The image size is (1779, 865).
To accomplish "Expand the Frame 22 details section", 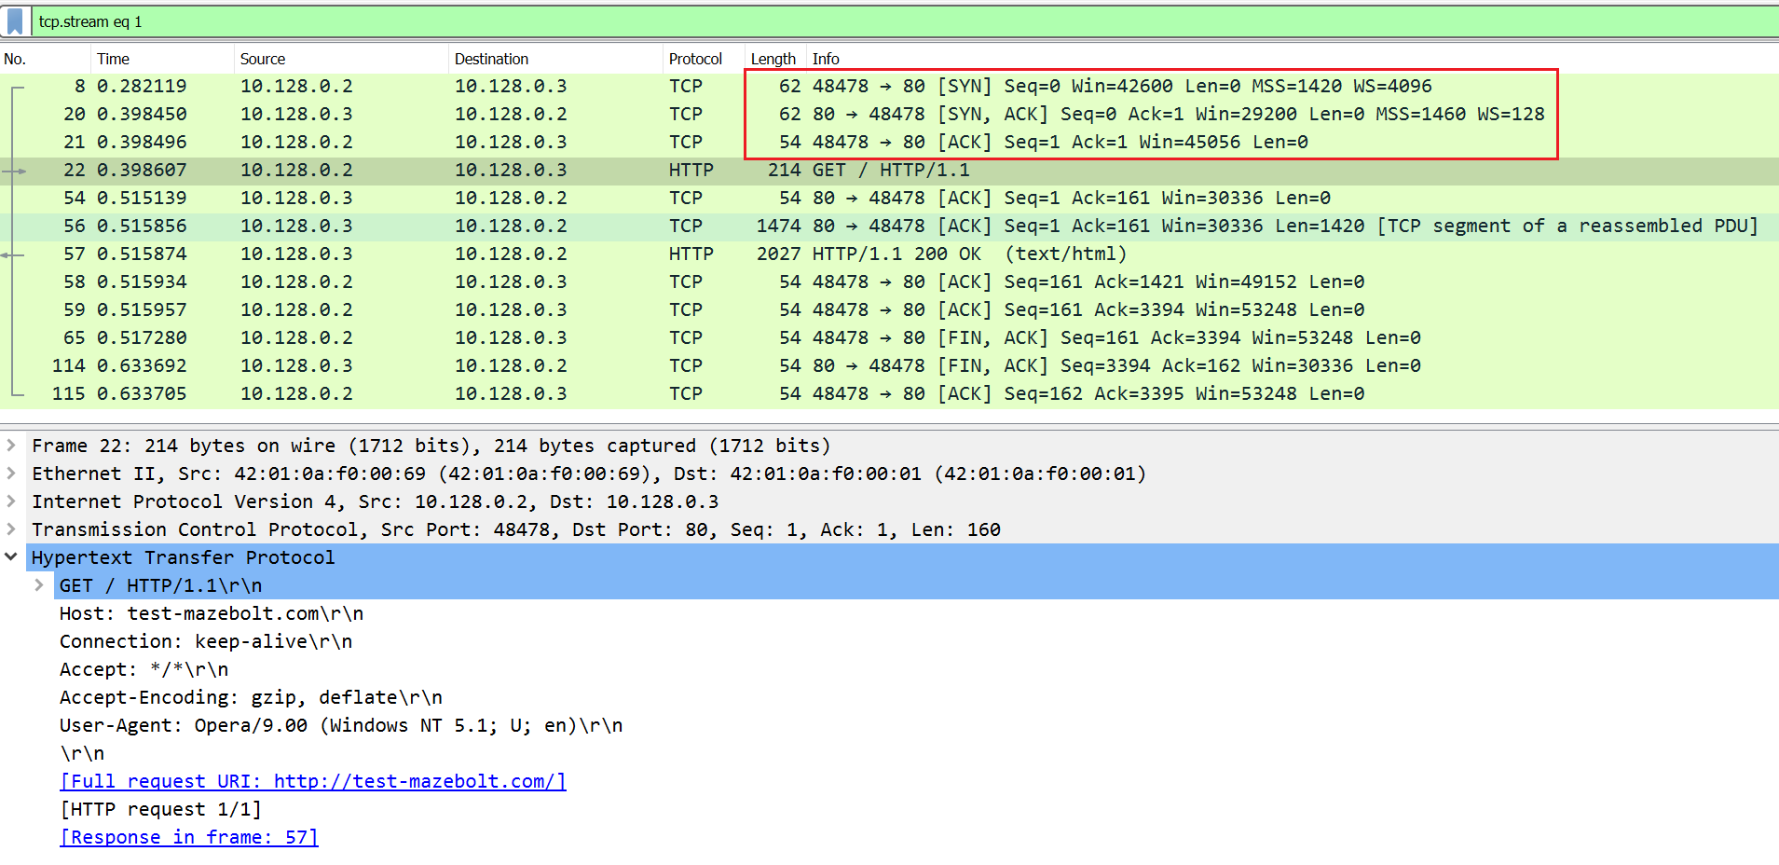I will tap(11, 446).
